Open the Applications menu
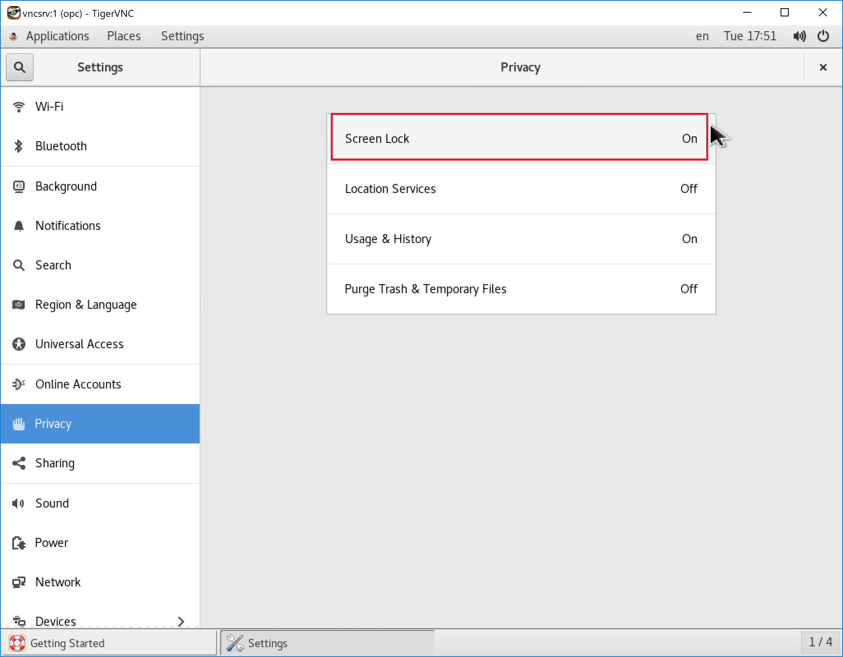 pos(57,36)
